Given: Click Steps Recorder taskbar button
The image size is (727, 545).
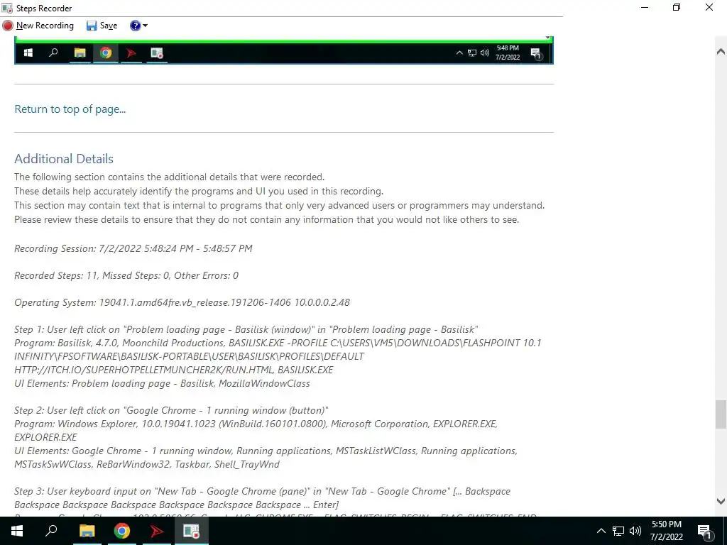Looking at the screenshot, I should click(x=191, y=531).
